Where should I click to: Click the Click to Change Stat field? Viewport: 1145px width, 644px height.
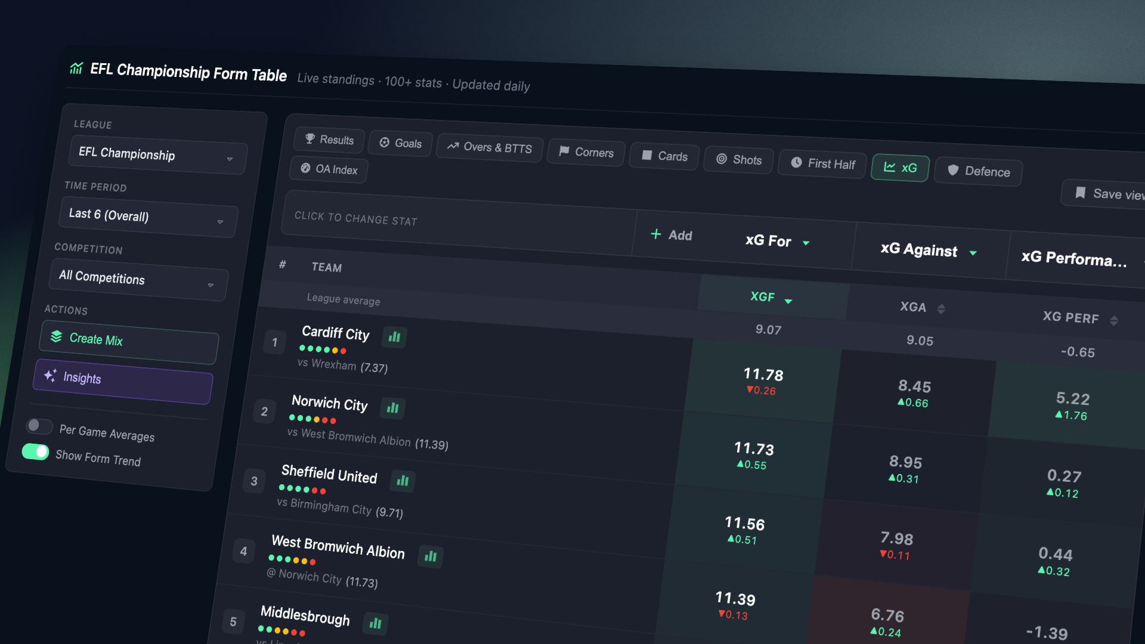click(x=459, y=222)
